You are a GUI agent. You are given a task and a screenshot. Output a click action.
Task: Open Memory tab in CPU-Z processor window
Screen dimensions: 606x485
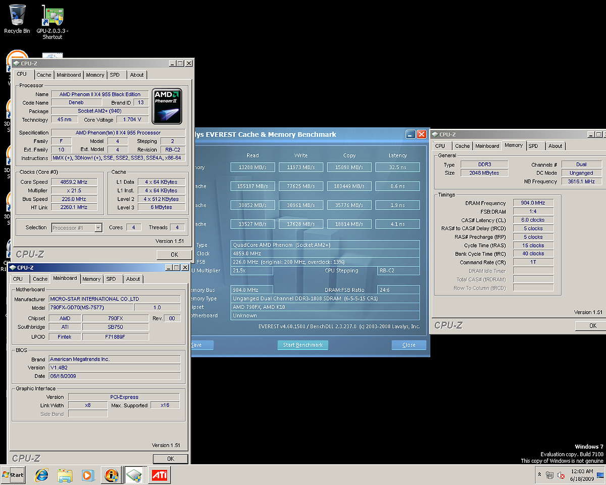pos(95,75)
